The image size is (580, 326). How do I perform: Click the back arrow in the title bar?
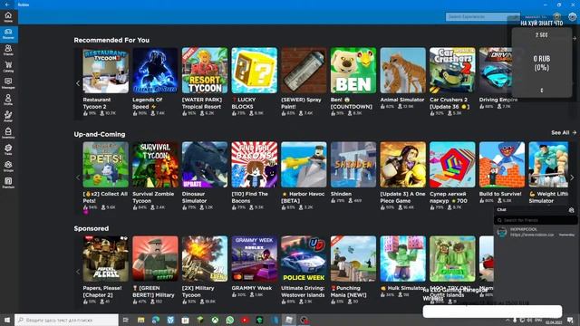click(x=7, y=5)
